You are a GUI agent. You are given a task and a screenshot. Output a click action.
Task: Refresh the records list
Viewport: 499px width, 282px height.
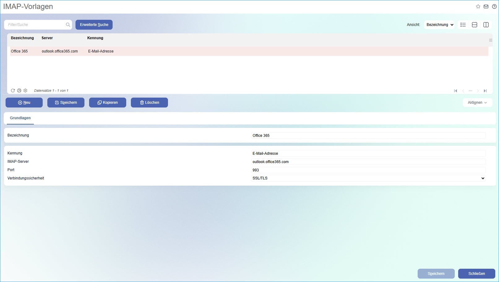click(13, 90)
